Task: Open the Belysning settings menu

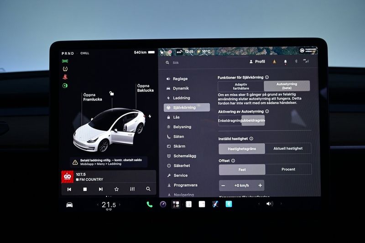Action: (x=179, y=127)
